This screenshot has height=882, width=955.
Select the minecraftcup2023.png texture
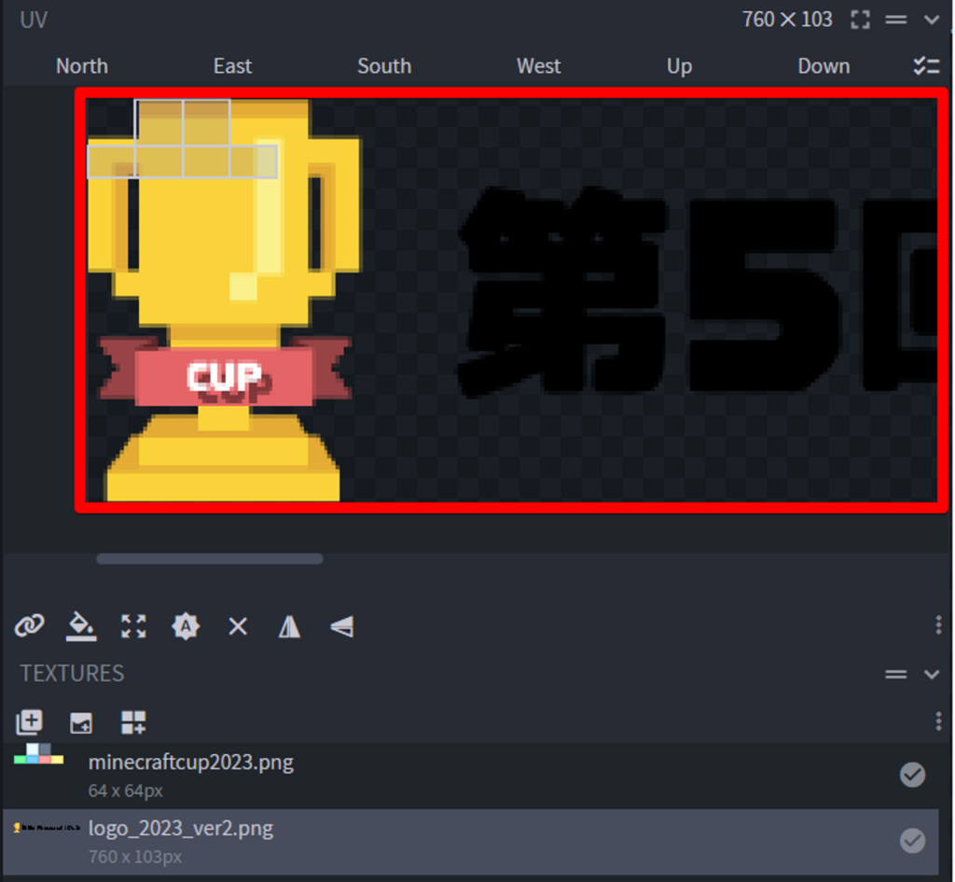(x=191, y=763)
